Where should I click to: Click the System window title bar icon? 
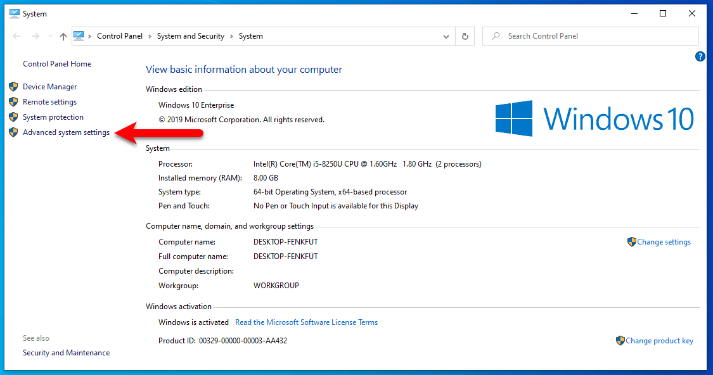pos(15,14)
